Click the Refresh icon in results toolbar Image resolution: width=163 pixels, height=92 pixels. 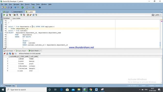(10, 53)
